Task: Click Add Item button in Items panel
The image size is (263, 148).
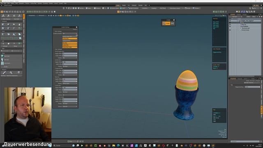Action: point(235,16)
